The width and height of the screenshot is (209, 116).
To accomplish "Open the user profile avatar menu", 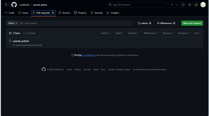I will [x=203, y=5].
